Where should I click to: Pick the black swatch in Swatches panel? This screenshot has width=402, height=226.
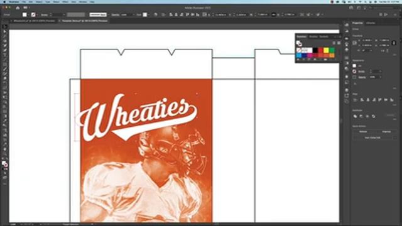tap(315, 50)
